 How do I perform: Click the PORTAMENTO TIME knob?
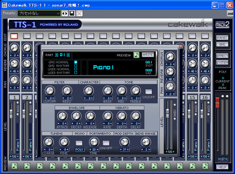[94, 142]
